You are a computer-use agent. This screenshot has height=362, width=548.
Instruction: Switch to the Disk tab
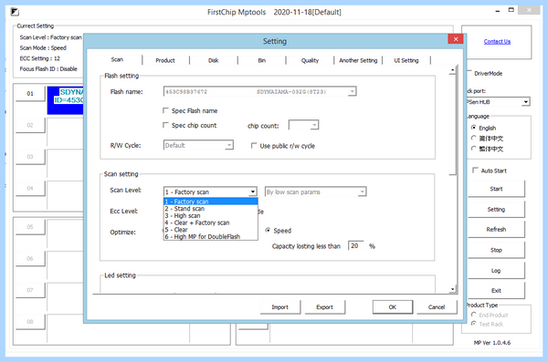pyautogui.click(x=213, y=60)
